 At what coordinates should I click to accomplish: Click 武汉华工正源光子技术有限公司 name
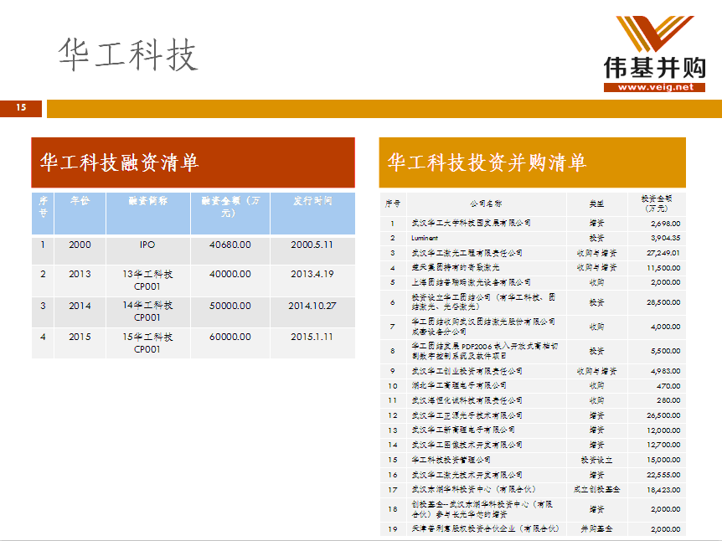pyautogui.click(x=467, y=415)
